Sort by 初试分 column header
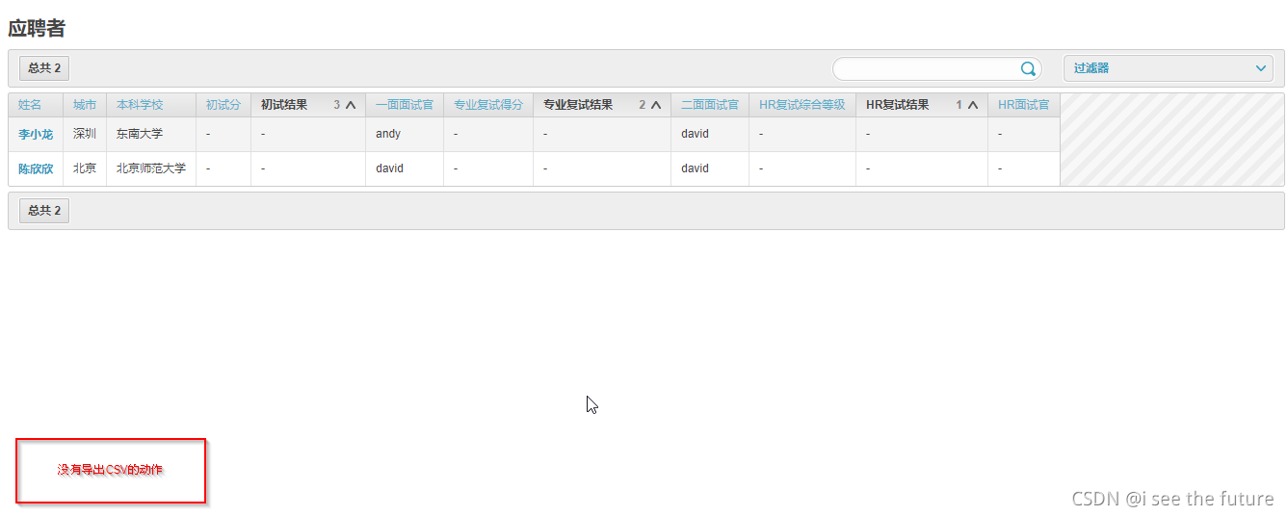This screenshot has width=1288, height=516. tap(223, 105)
